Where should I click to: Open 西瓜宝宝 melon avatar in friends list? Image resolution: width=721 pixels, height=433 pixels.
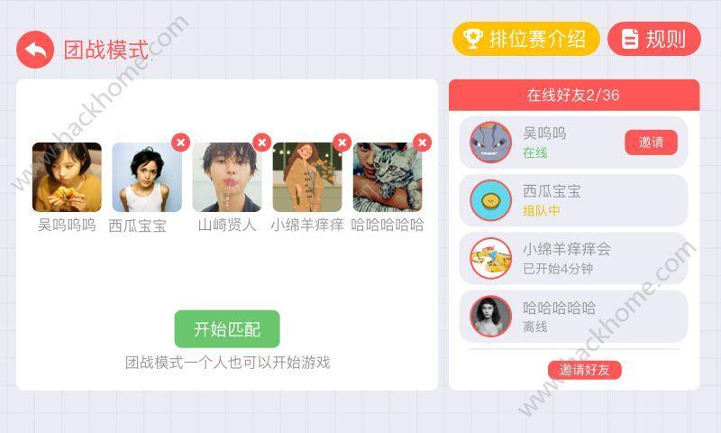(x=490, y=200)
